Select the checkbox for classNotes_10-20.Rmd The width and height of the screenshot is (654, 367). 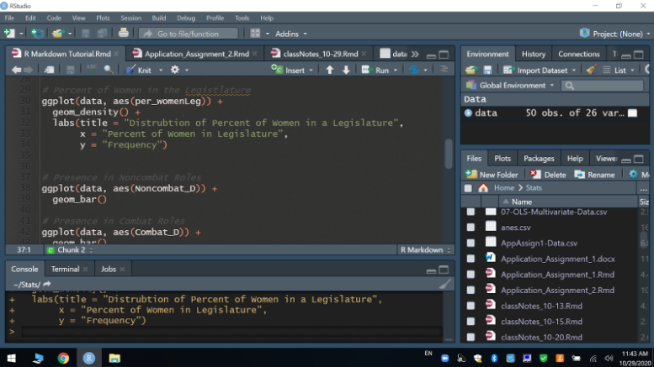[x=471, y=337]
